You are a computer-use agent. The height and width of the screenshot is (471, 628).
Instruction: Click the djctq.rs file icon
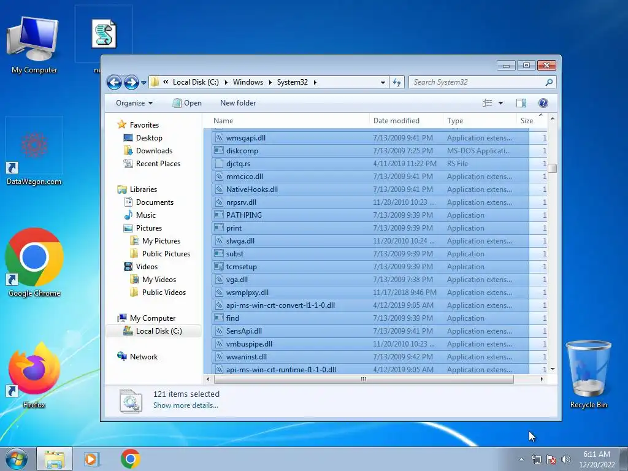click(x=219, y=163)
